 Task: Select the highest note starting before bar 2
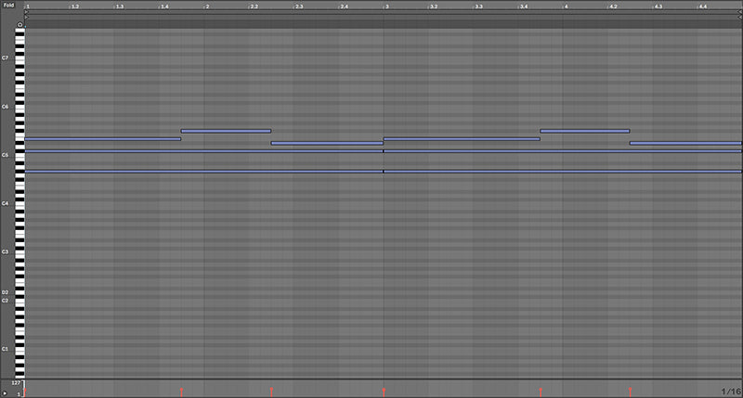point(226,131)
